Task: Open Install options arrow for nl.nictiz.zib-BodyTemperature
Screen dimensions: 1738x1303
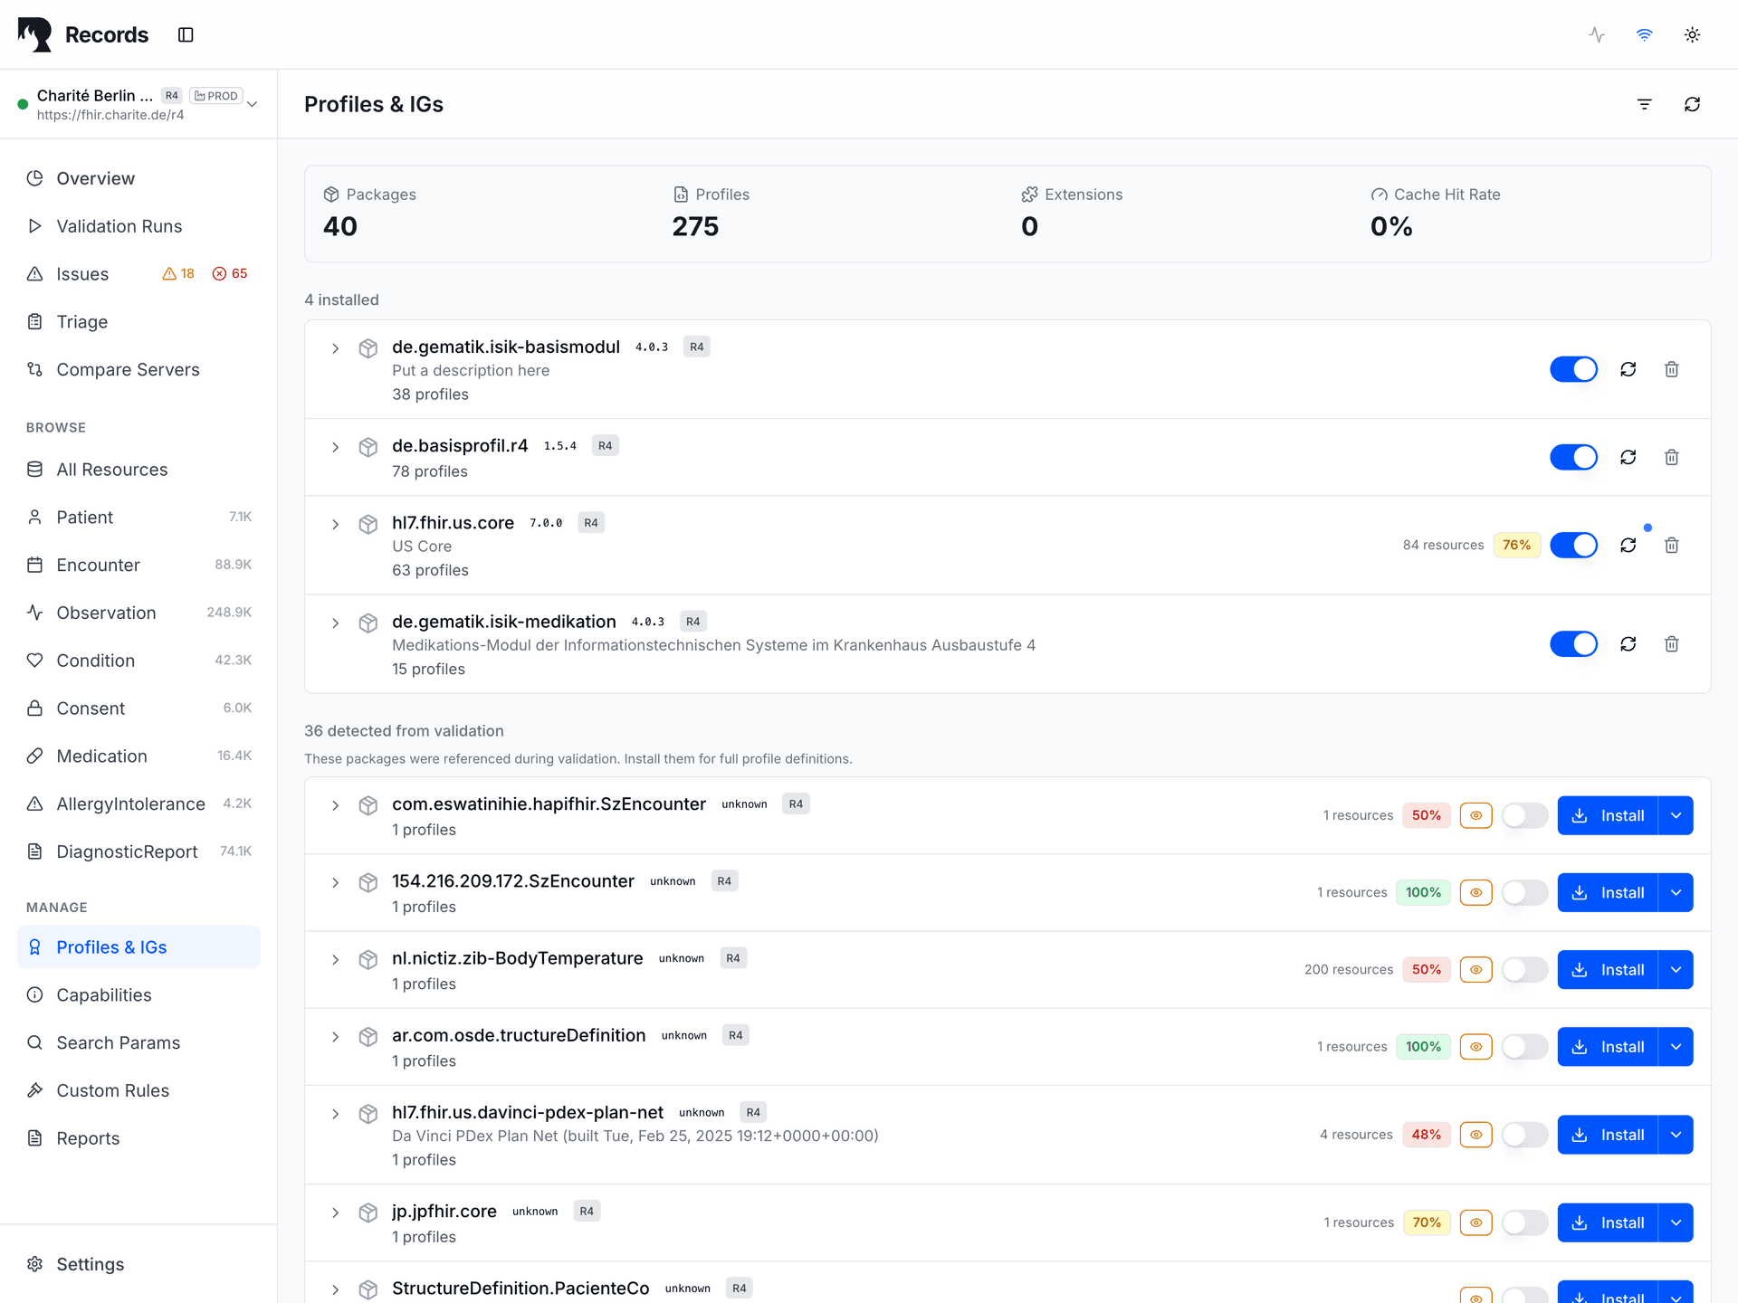Action: click(1676, 969)
